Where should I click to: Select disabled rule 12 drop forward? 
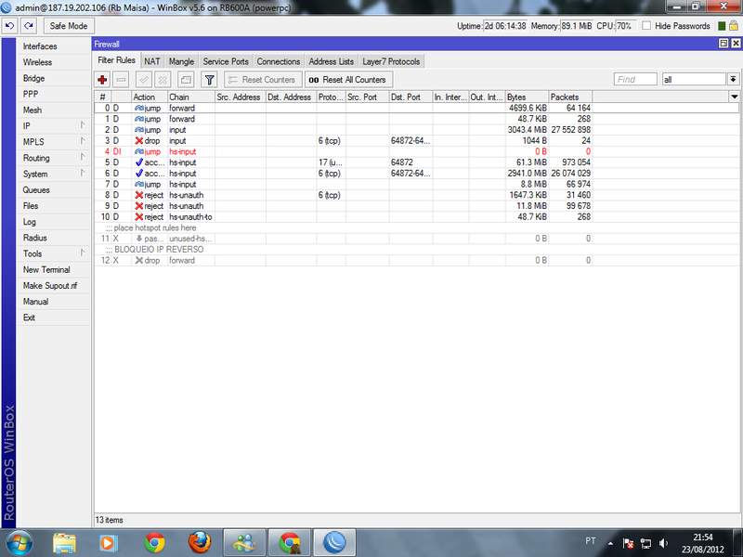pos(416,261)
